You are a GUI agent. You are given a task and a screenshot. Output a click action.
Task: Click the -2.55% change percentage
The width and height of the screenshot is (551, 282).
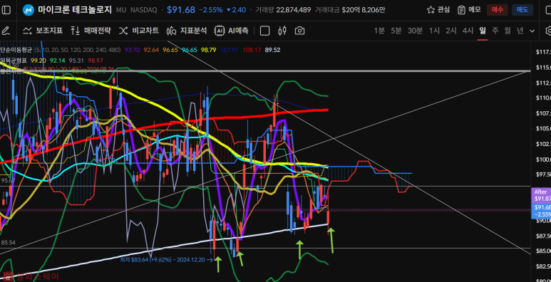(x=211, y=10)
